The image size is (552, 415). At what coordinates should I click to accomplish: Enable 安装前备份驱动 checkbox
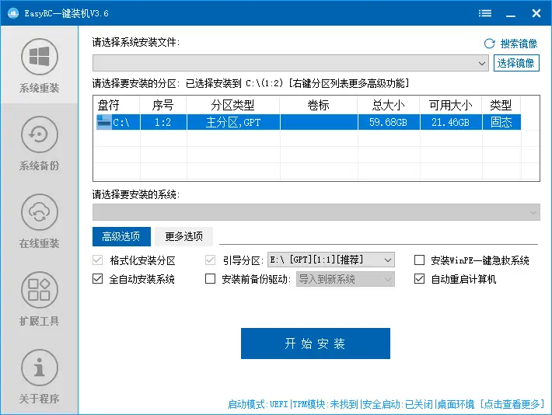click(x=210, y=279)
